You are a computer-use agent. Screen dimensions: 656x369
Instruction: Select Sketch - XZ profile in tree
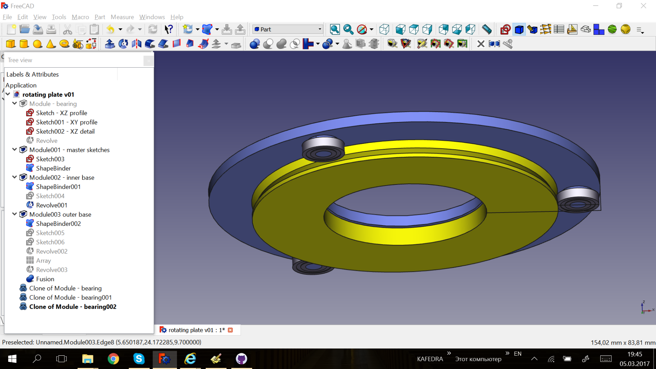61,113
